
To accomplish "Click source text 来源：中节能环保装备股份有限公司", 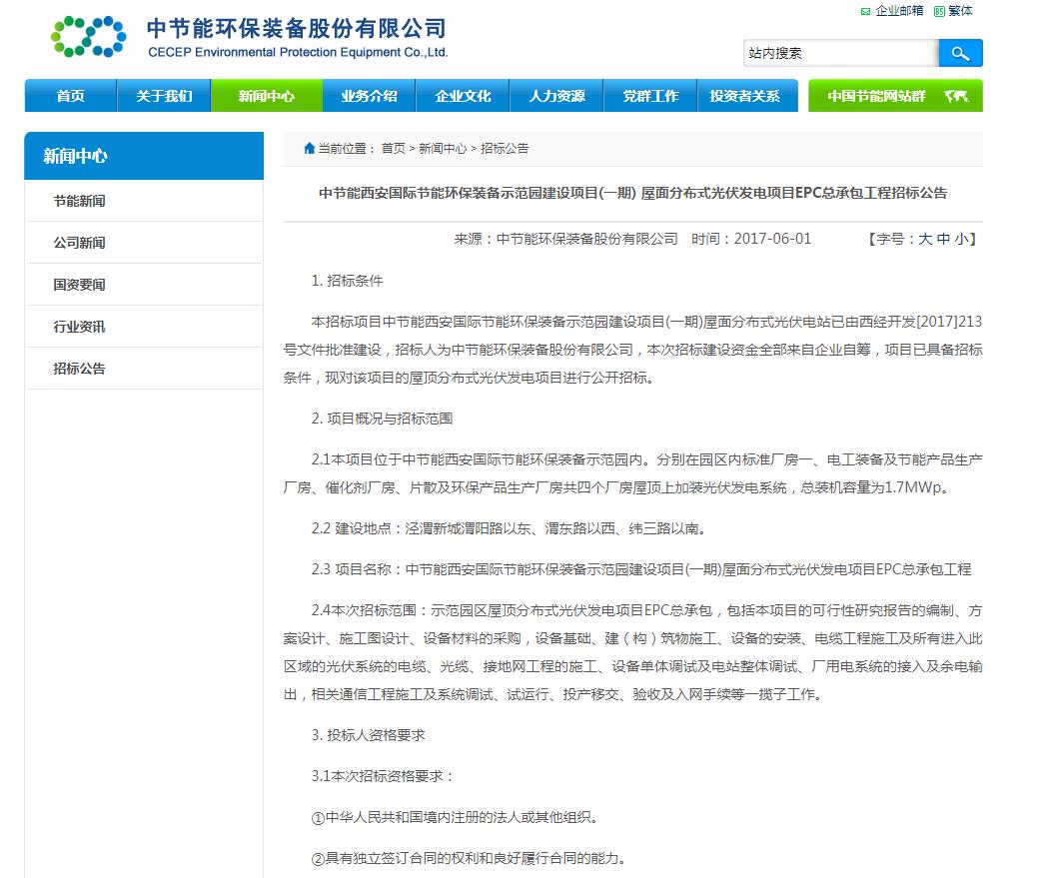I will click(566, 239).
